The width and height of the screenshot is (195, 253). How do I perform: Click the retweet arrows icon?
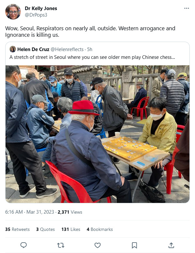point(61,245)
